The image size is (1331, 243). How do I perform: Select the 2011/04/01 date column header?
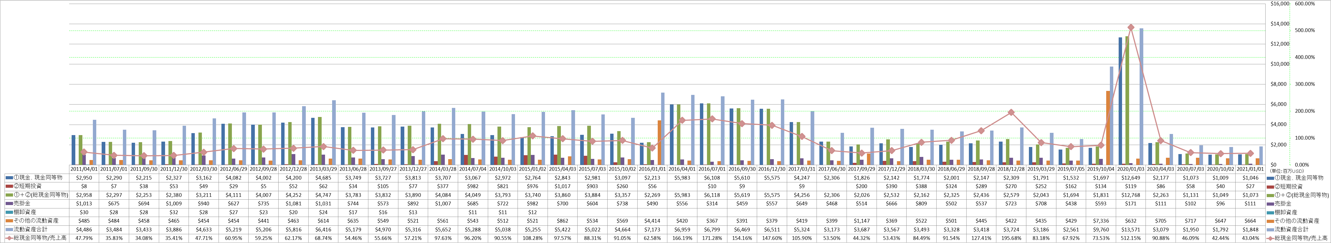coord(84,169)
